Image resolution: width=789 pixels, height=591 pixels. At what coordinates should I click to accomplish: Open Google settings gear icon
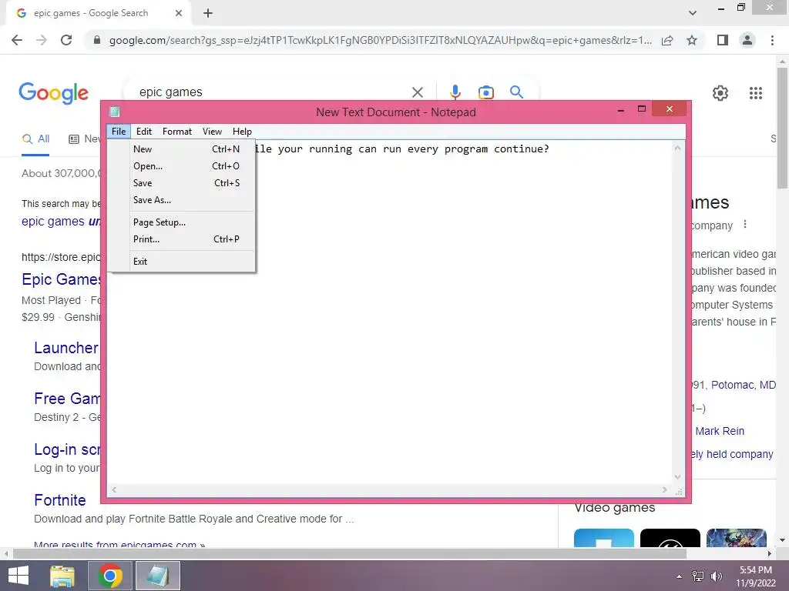(x=720, y=93)
